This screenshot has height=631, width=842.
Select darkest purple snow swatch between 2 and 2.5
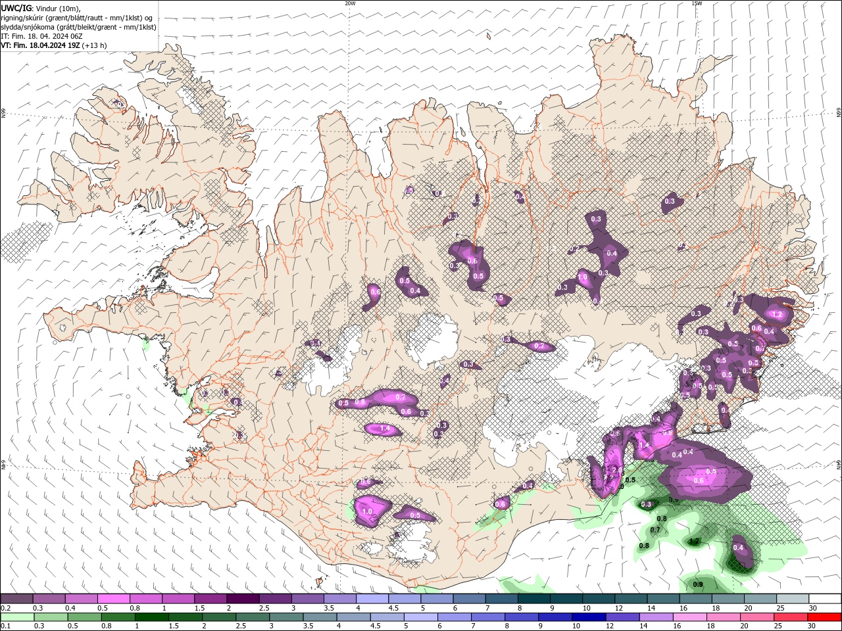(x=243, y=599)
